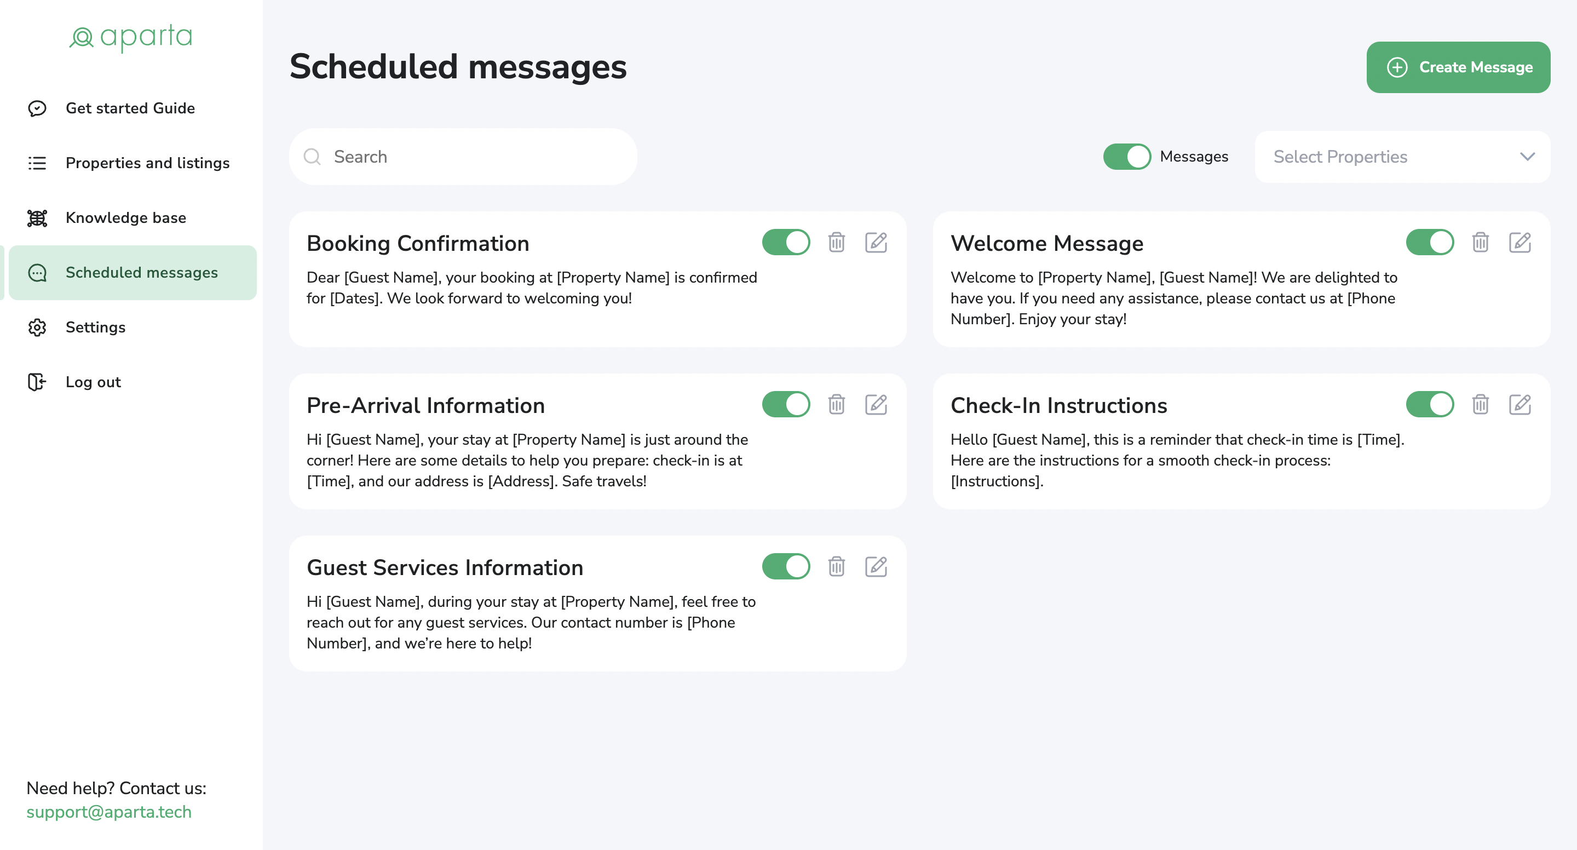Disable the Booking Confirmation toggle

click(785, 243)
